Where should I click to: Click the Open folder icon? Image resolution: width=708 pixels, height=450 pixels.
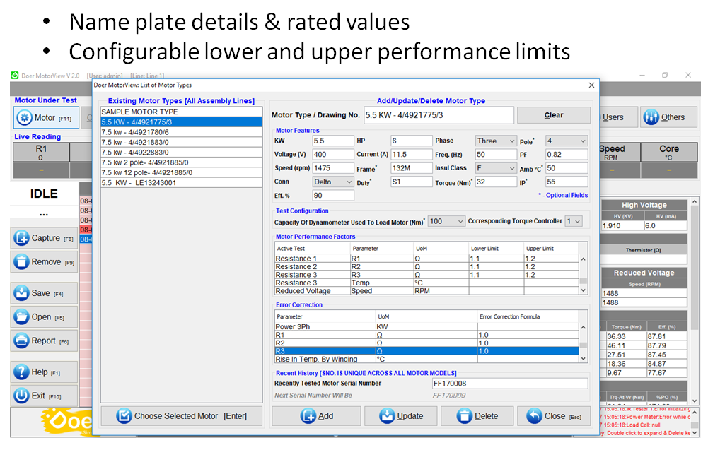coord(21,317)
